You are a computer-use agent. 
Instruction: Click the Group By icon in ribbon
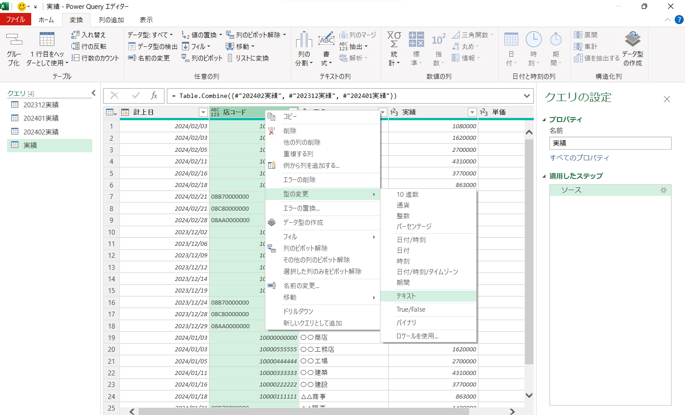(14, 40)
